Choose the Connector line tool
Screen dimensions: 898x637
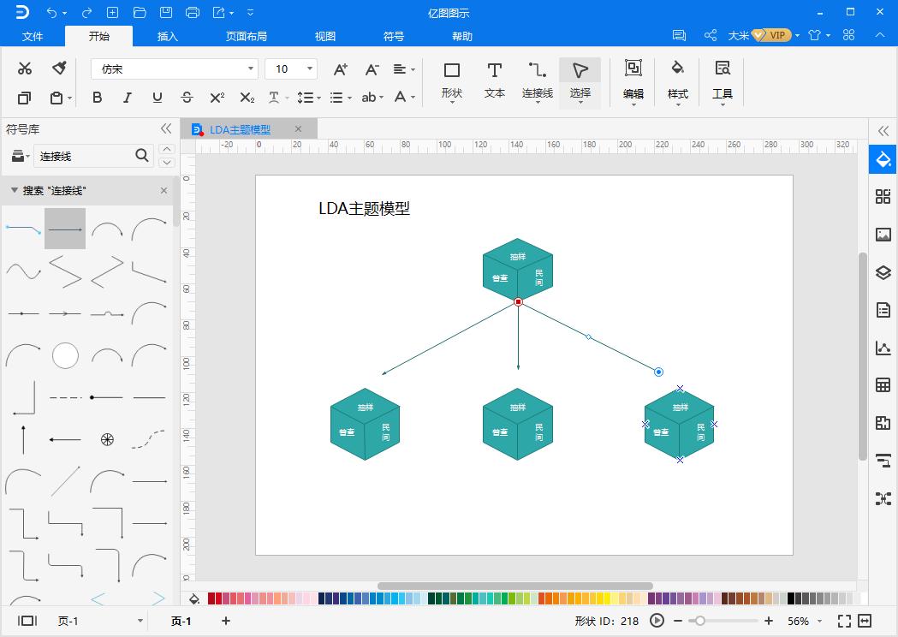pos(537,80)
